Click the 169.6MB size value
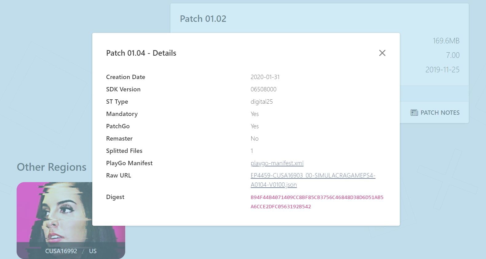486x259 pixels. tap(446, 41)
